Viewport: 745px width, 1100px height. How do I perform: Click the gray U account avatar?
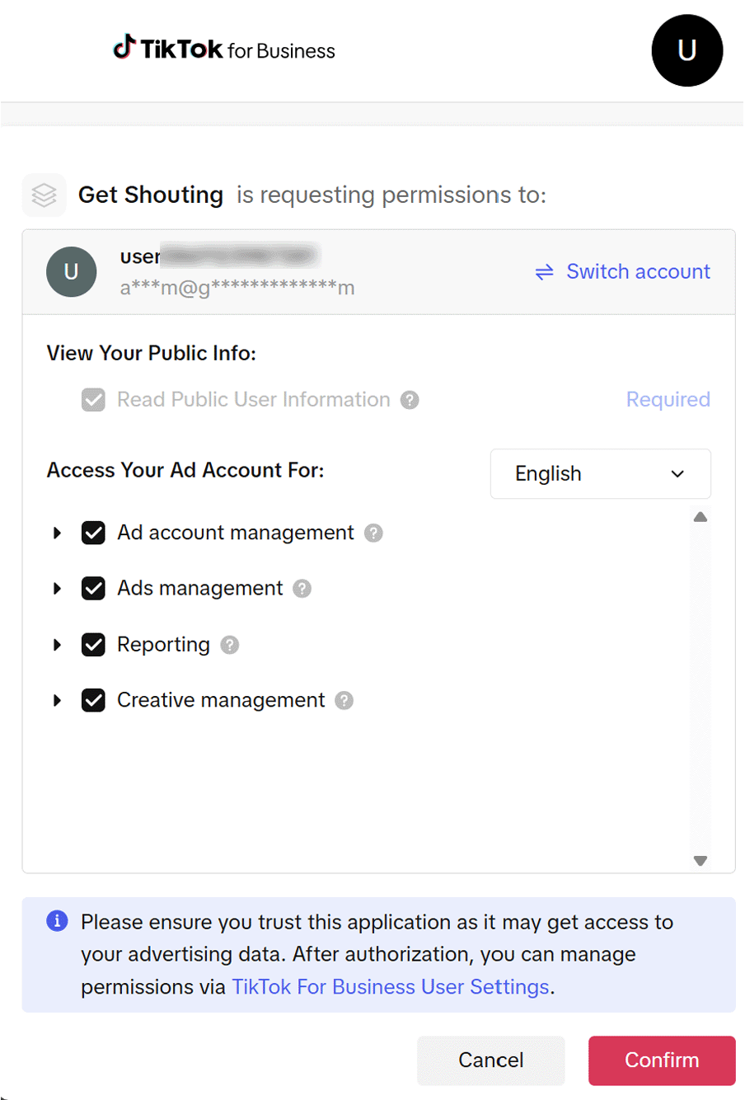(x=72, y=272)
